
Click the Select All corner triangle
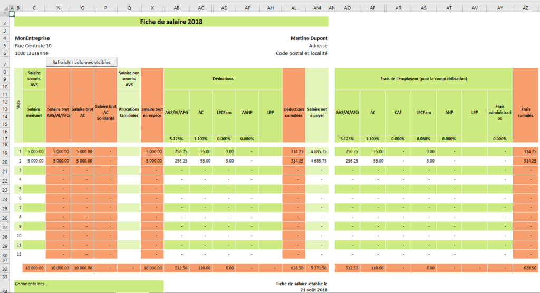tap(5, 8)
